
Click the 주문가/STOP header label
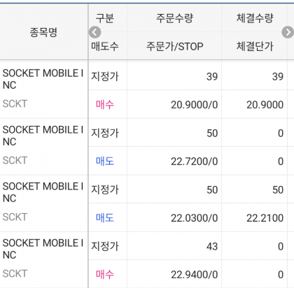click(174, 46)
